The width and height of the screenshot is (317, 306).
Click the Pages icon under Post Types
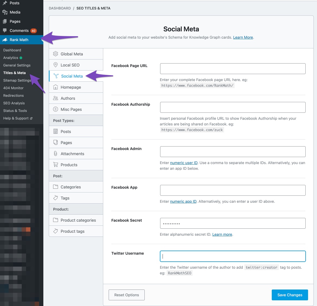pos(55,143)
